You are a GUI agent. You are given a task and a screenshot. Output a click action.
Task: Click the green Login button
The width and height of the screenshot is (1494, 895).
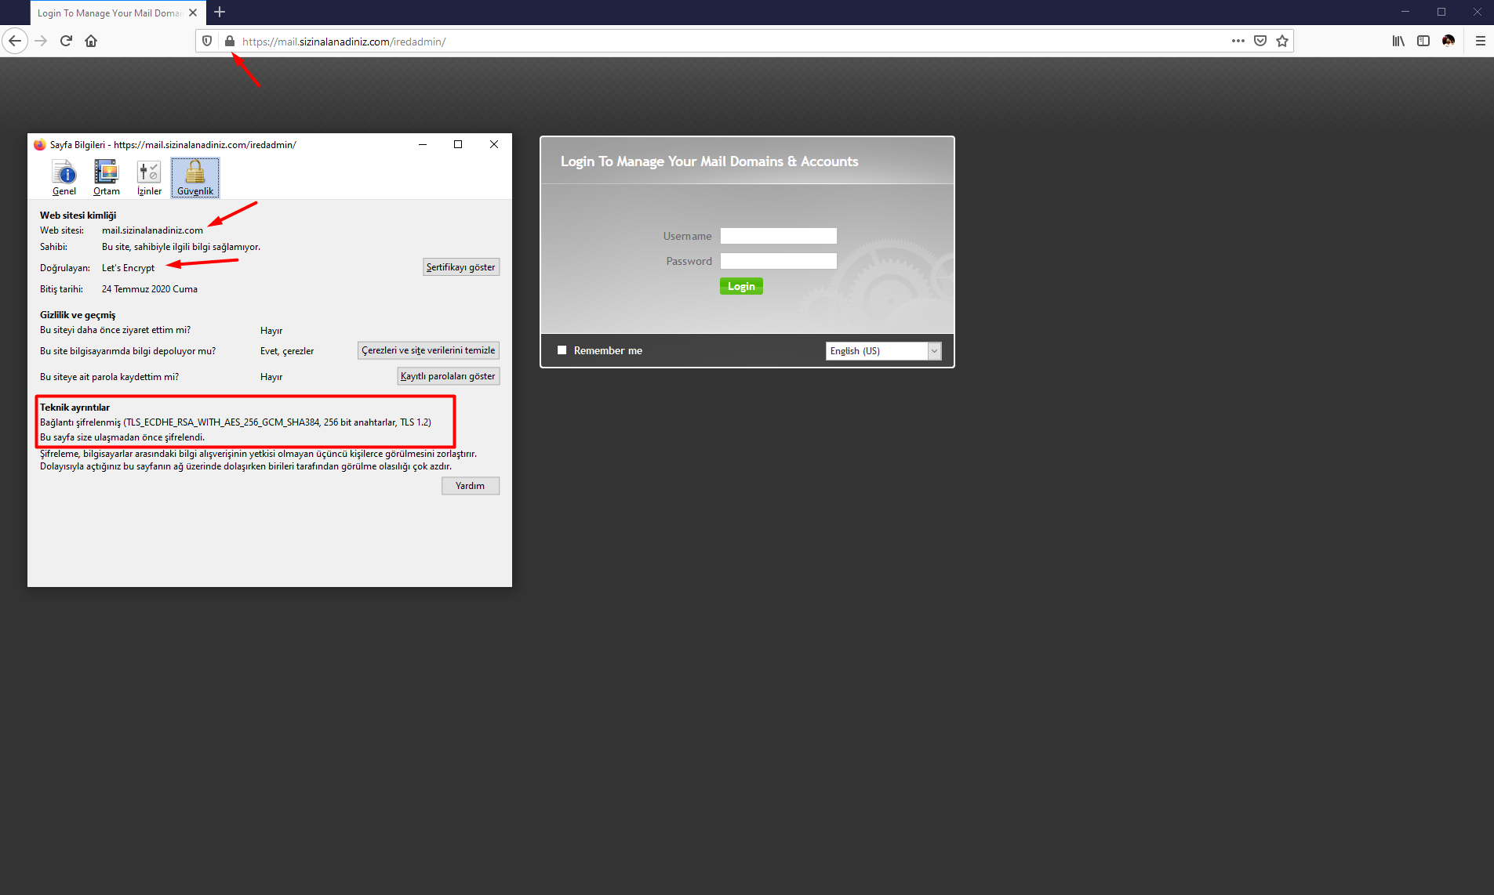point(741,286)
